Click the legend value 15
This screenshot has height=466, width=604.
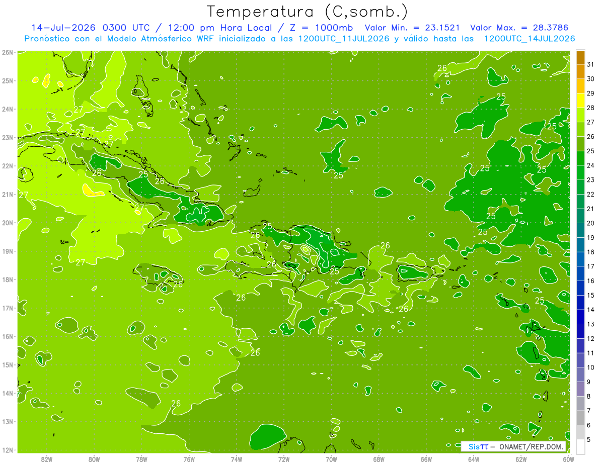point(591,295)
